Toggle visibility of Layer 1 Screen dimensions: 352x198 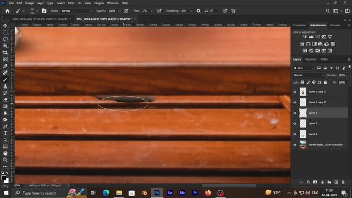(295, 134)
